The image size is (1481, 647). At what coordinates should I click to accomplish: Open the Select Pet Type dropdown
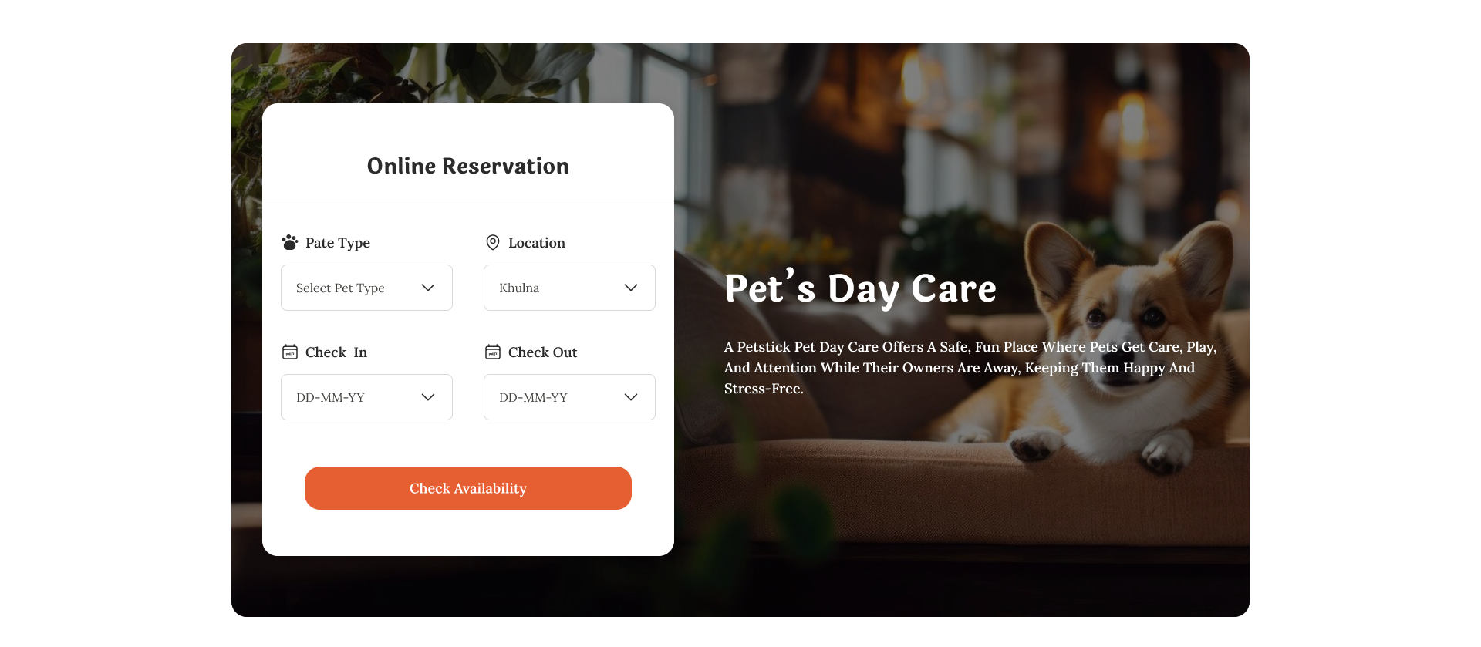pyautogui.click(x=366, y=288)
